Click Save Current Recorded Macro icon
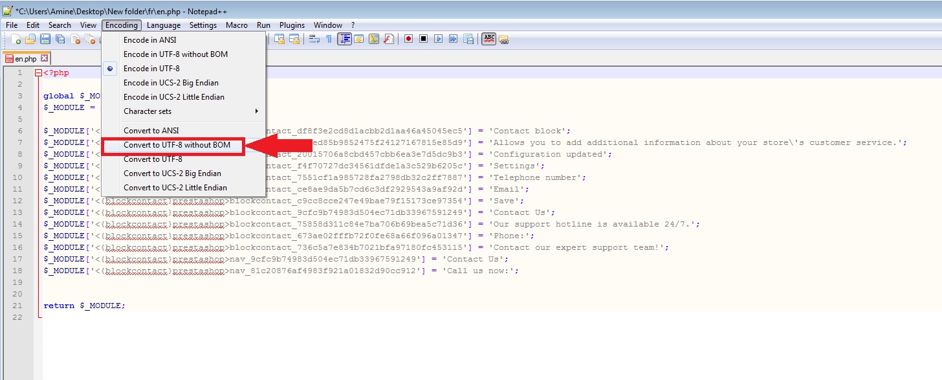This screenshot has width=942, height=380. coord(468,39)
